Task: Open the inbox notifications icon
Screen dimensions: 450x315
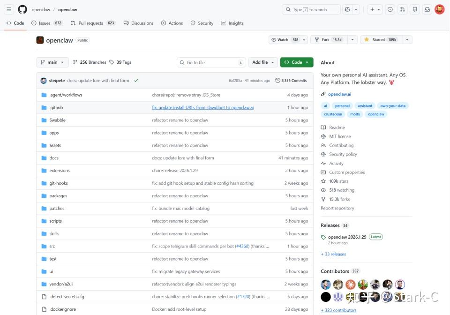Action: [427, 9]
